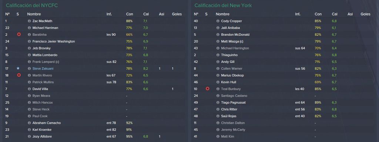Image resolution: width=379 pixels, height=142 pixels.
Task: Click the Nombre header in New York table
Action: tap(222, 14)
